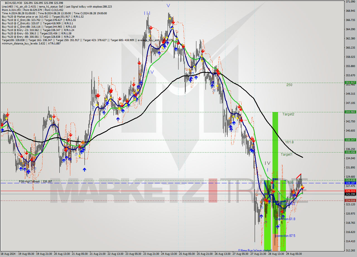
Task: Click the 21 Aug 21:30 time label
Action: (97, 254)
